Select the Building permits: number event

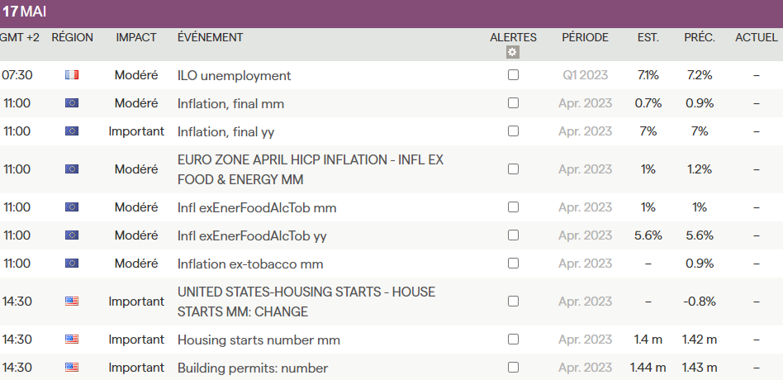click(x=252, y=368)
